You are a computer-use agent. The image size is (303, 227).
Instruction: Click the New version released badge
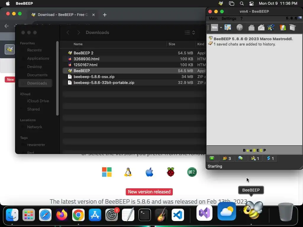point(149,192)
